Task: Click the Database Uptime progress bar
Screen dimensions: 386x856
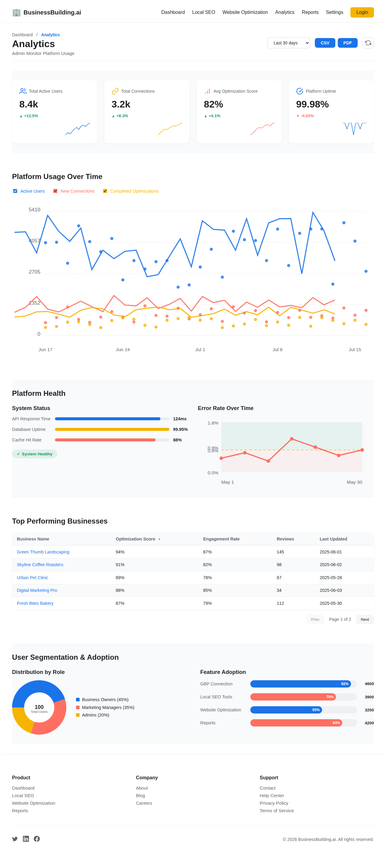Action: [x=112, y=429]
